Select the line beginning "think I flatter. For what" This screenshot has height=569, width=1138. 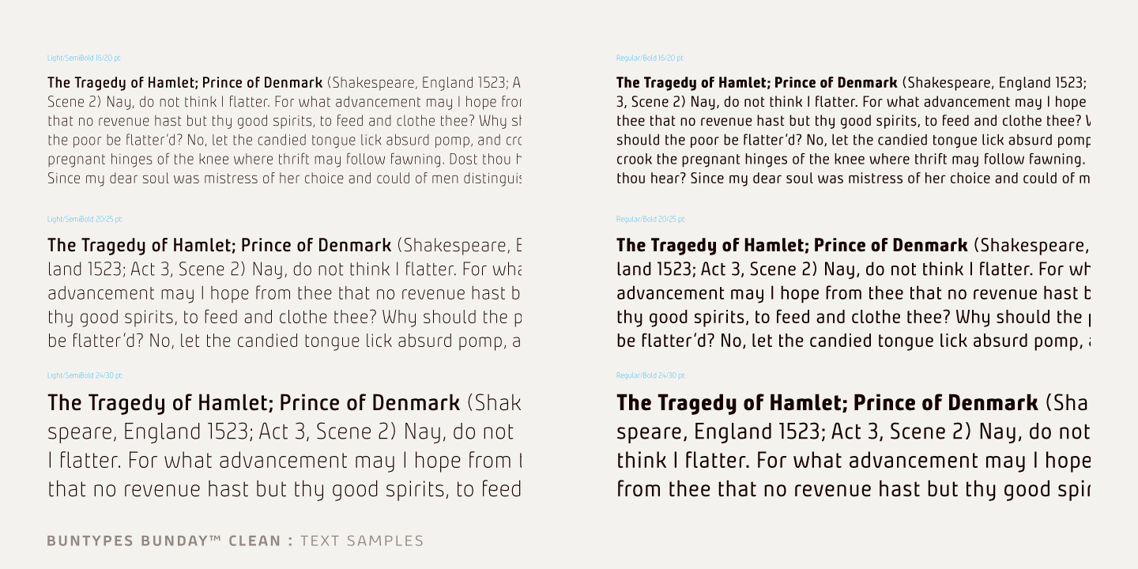852,461
